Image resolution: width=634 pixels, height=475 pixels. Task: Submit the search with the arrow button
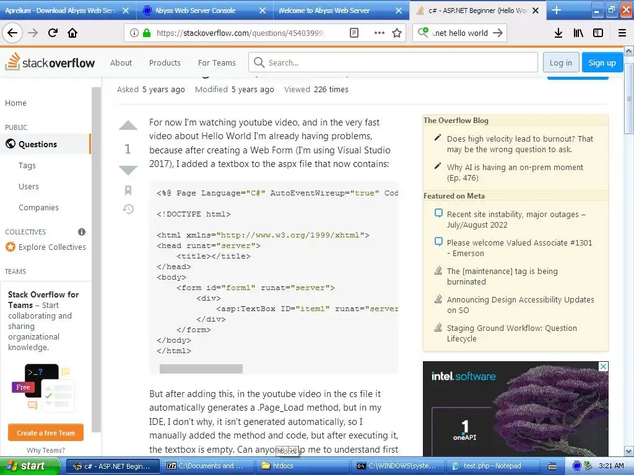(x=498, y=33)
